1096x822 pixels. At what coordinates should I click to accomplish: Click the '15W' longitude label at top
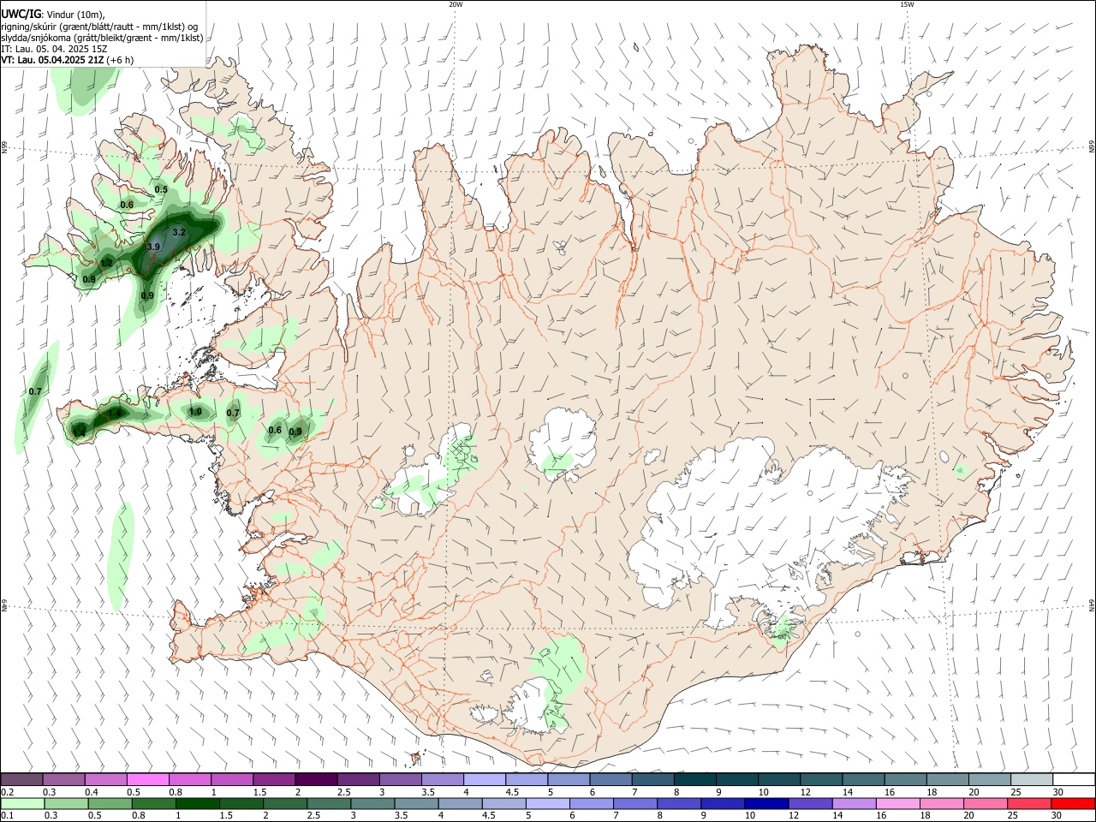(x=906, y=4)
